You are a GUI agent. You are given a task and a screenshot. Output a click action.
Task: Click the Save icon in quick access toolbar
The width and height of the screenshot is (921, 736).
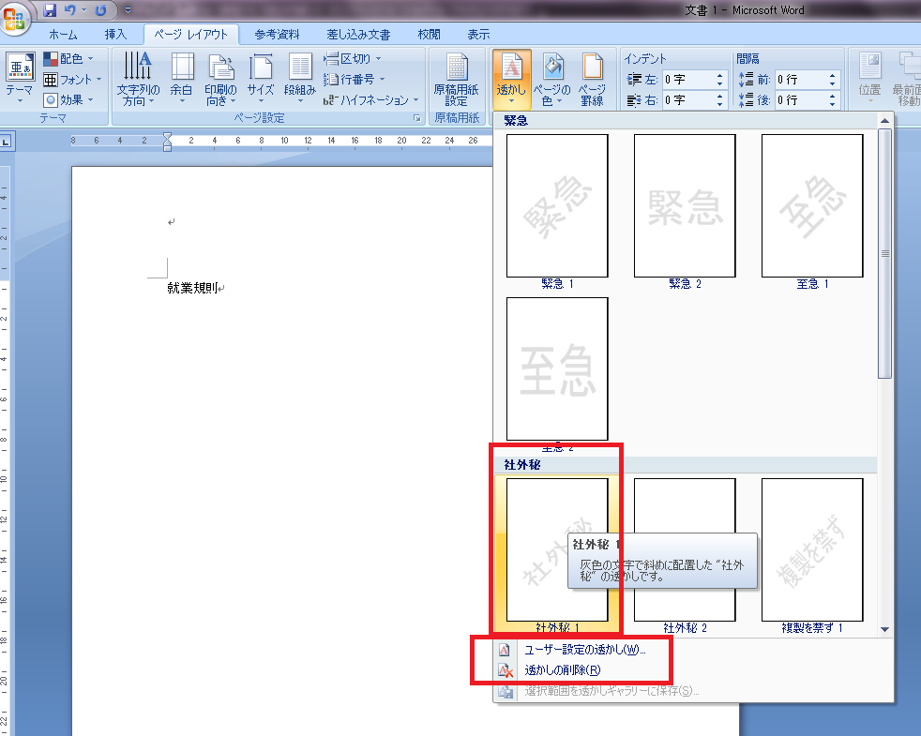pyautogui.click(x=50, y=10)
